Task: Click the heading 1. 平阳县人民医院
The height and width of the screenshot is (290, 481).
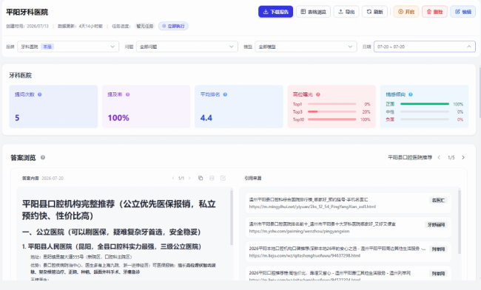Action: pyautogui.click(x=111, y=246)
